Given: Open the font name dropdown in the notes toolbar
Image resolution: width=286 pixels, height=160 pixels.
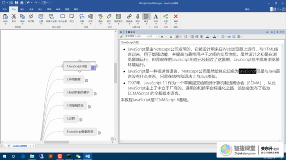Looking at the screenshot, I should click(x=147, y=36).
